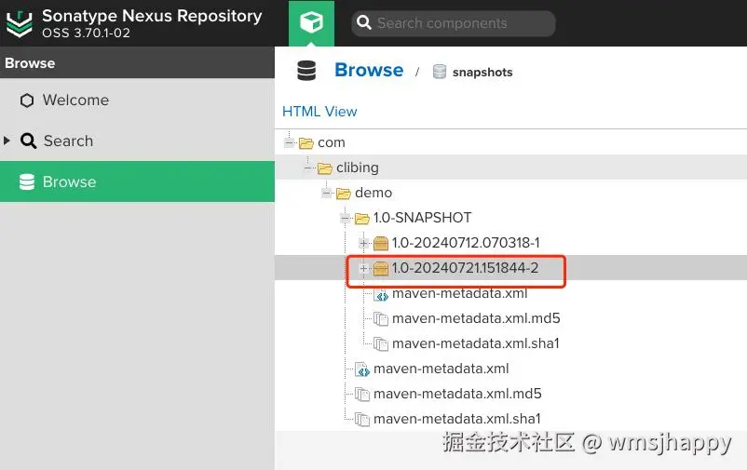
Task: Click the Sonatype Nexus logo icon
Action: (19, 24)
